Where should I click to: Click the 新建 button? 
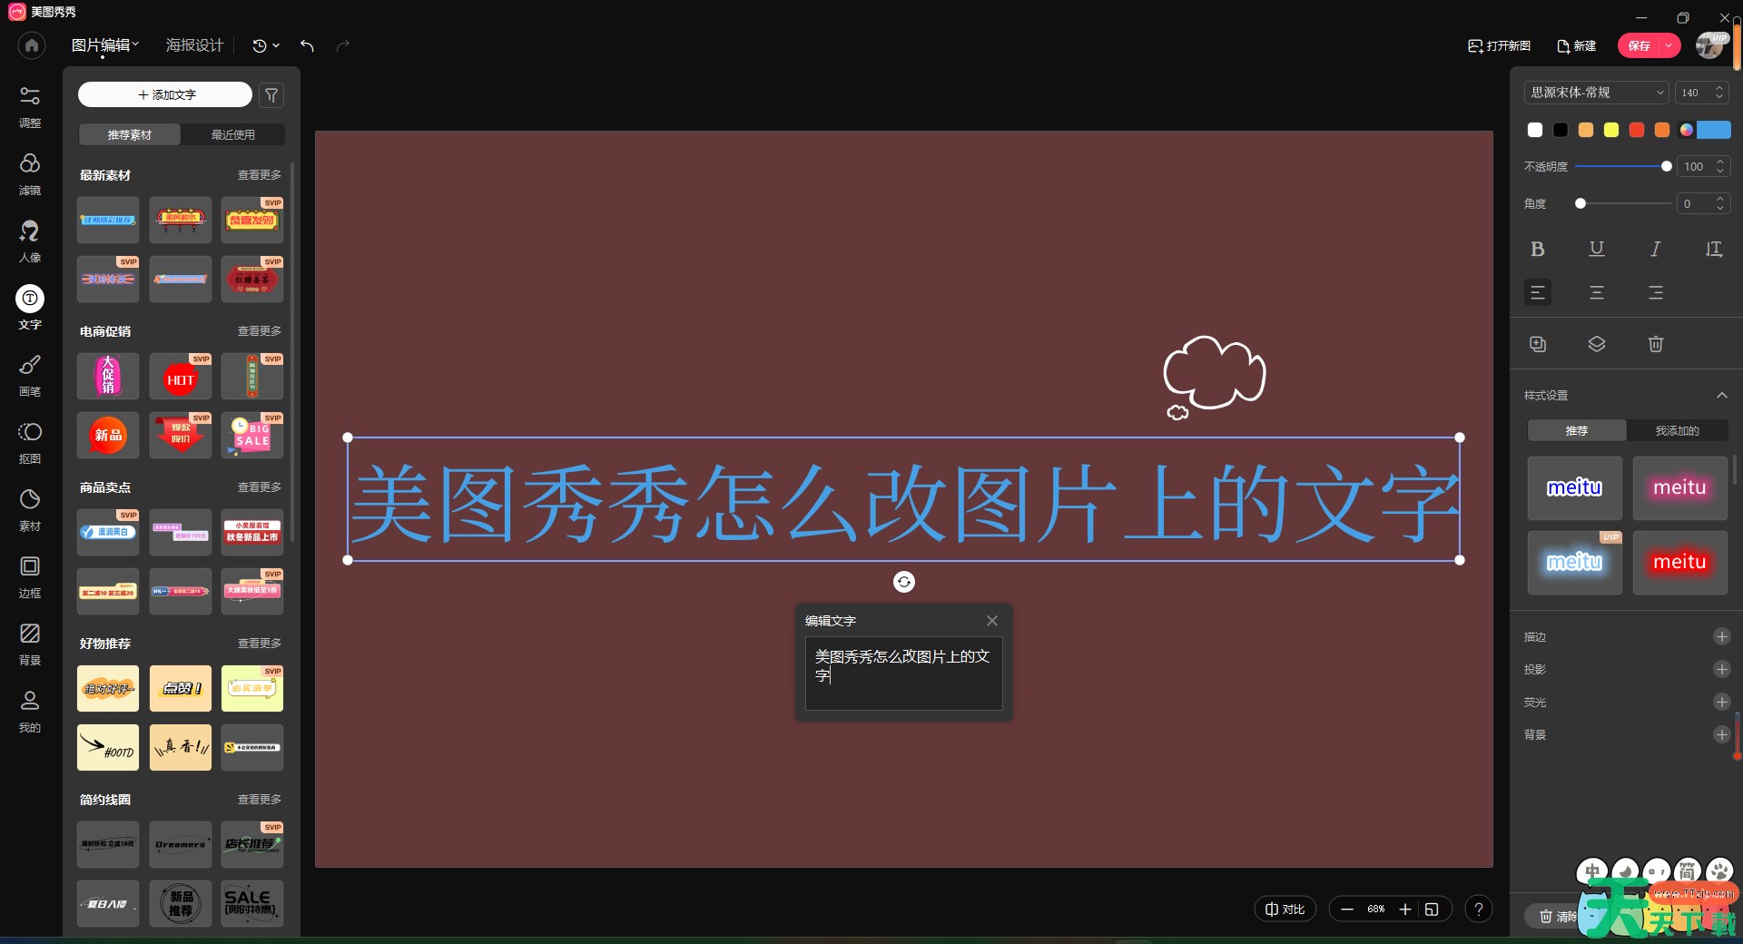[1577, 45]
